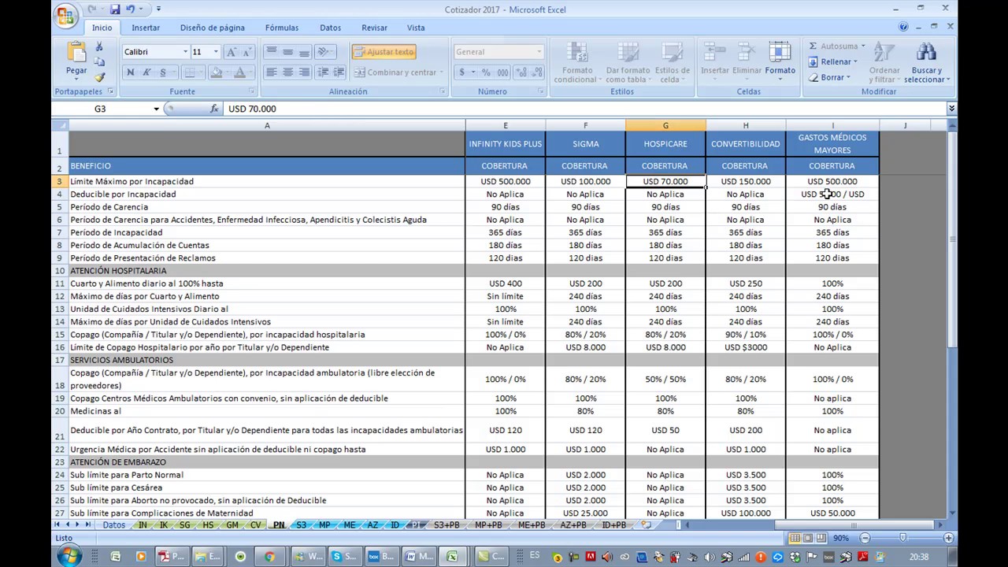Image resolution: width=1008 pixels, height=567 pixels.
Task: Expand the Borrar clear options
Action: tap(847, 78)
